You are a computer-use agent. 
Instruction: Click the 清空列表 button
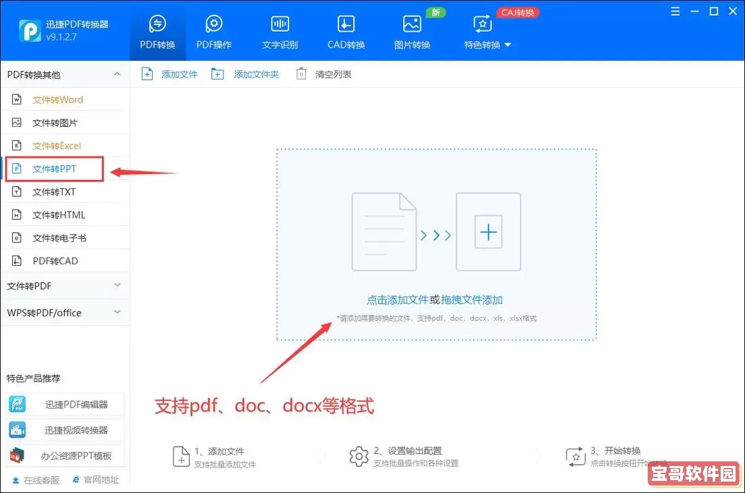(324, 74)
